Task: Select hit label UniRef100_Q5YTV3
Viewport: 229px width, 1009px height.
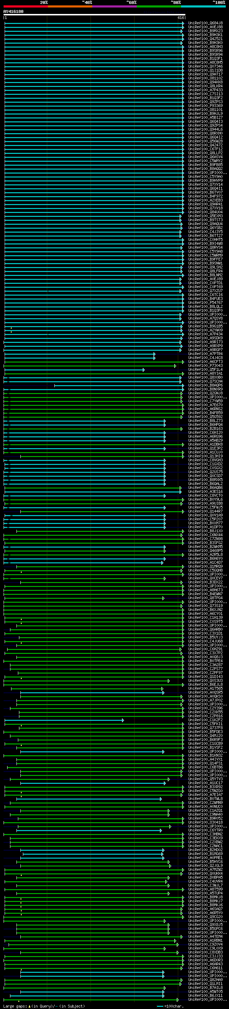Action: 205,779
